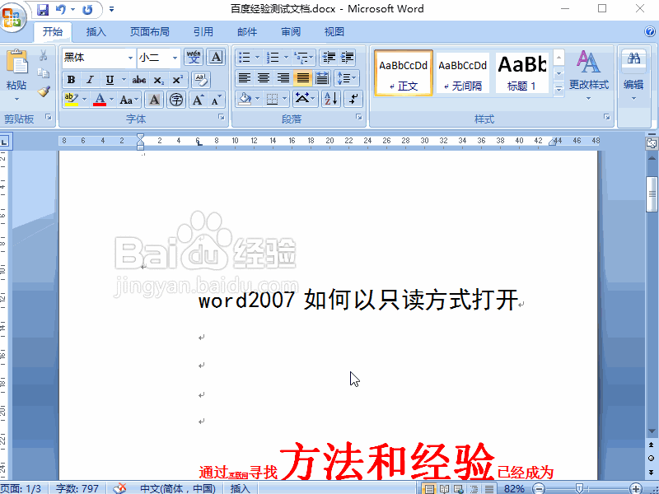
Task: Apply yellow text highlight color
Action: coord(72,100)
